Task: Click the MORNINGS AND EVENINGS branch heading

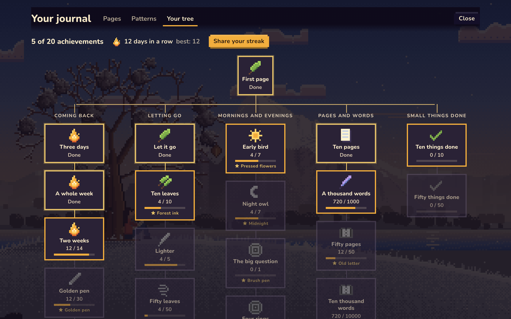Action: [255, 116]
